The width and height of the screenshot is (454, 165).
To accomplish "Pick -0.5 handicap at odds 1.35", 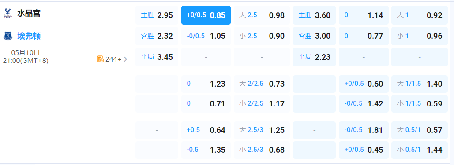I will point(206,150).
